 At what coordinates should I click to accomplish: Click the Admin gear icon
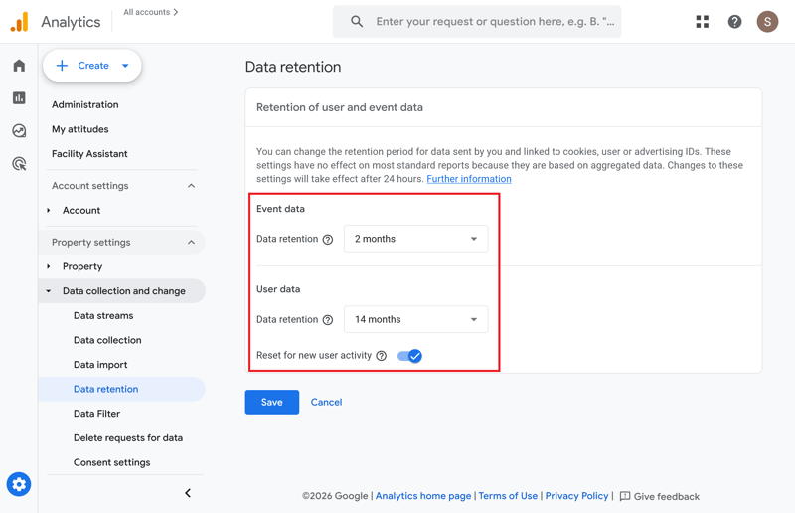(19, 484)
